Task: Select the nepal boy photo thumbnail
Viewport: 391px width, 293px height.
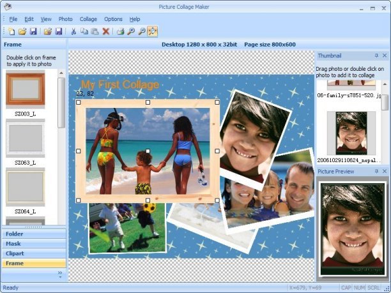Action: click(x=351, y=133)
